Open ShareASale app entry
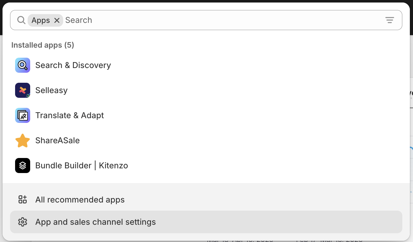Image resolution: width=413 pixels, height=242 pixels. [206, 140]
